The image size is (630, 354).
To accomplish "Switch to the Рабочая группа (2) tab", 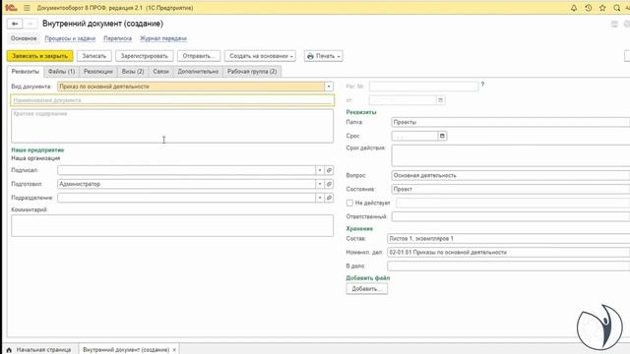I will (x=252, y=72).
